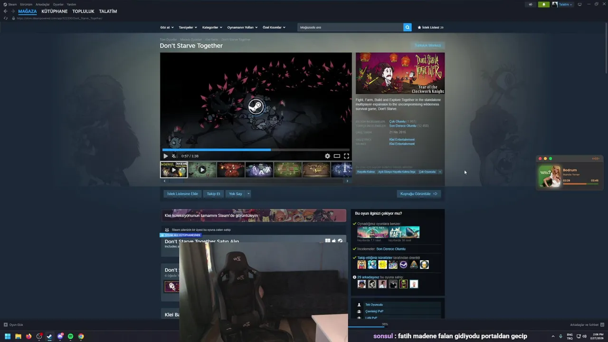This screenshot has width=608, height=342.
Task: Open Arkadaşlar ve Sohbet panel
Action: pos(587,325)
